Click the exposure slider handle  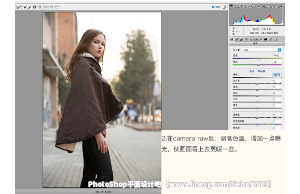[x=258, y=78]
